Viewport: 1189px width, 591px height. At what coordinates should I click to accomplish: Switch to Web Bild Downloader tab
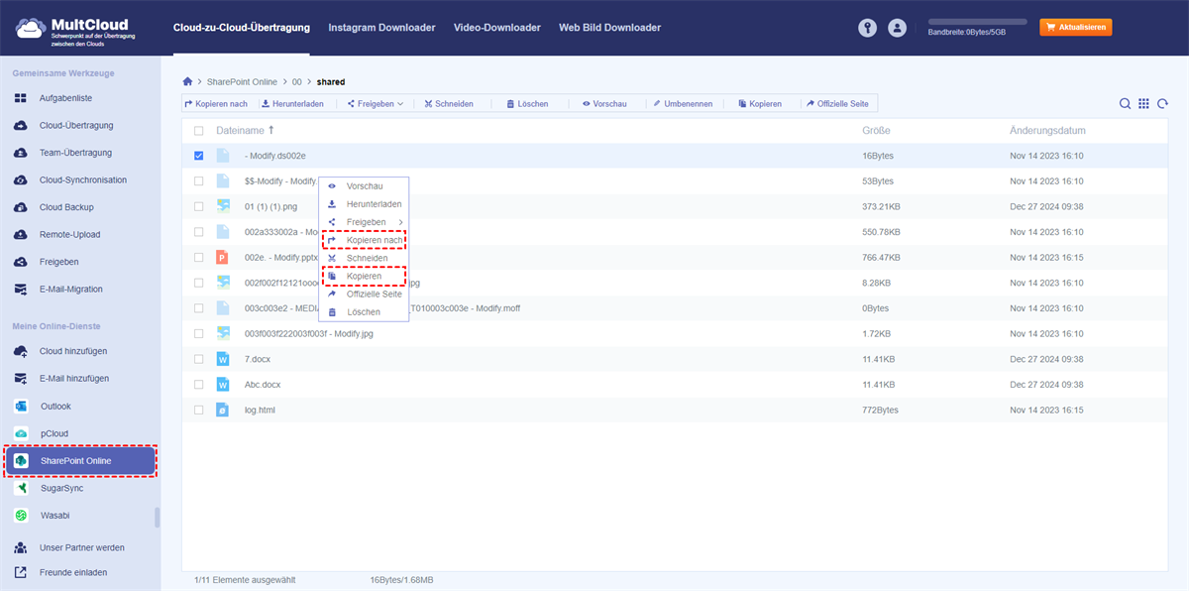point(609,28)
